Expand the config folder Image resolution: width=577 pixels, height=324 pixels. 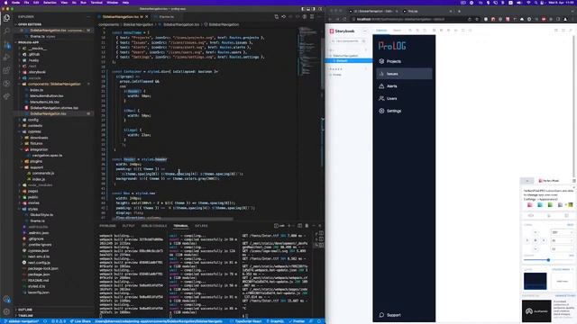point(32,120)
